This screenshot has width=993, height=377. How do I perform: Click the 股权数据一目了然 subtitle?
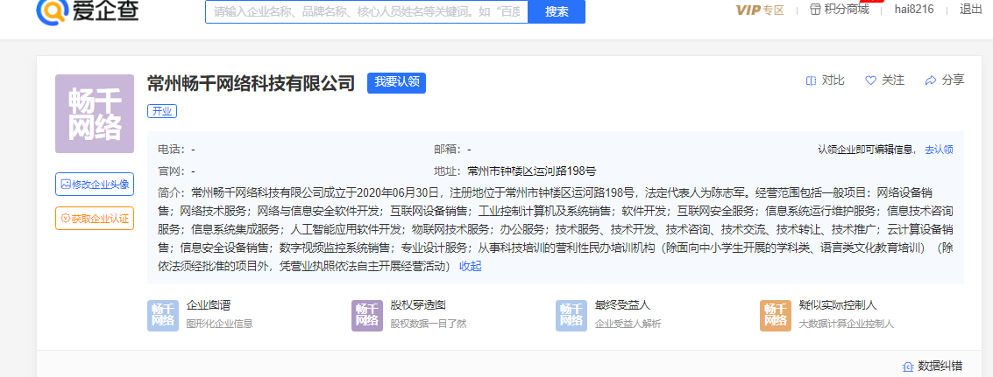click(x=429, y=324)
